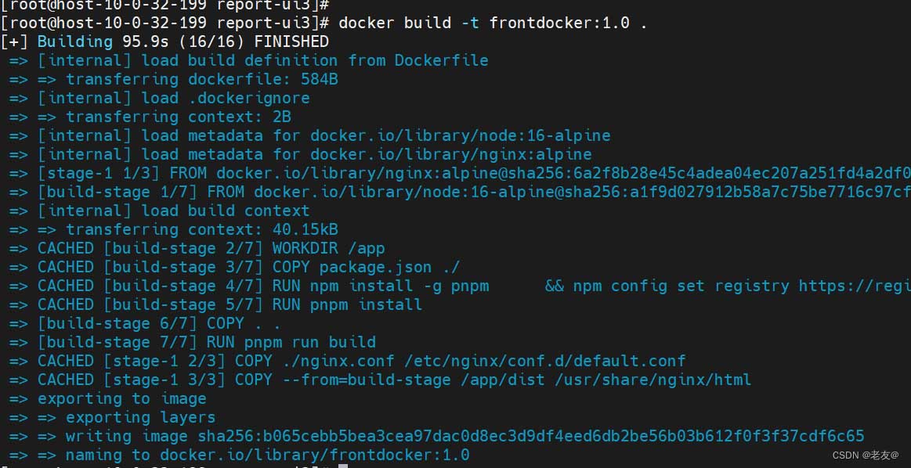Click the RUN pnpm run build line
The height and width of the screenshot is (468, 911).
tap(193, 342)
